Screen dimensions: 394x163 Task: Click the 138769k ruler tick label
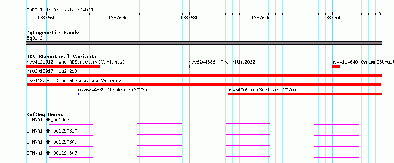pyautogui.click(x=260, y=18)
